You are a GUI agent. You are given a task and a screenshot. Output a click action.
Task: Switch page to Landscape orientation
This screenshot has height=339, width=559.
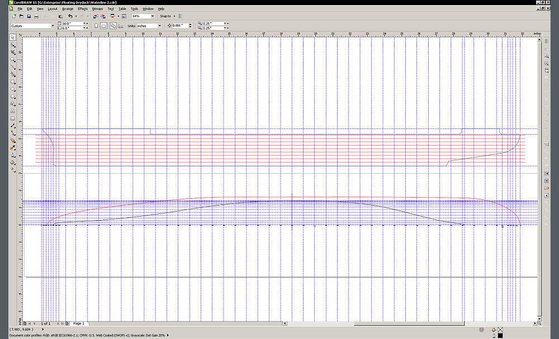pos(104,26)
